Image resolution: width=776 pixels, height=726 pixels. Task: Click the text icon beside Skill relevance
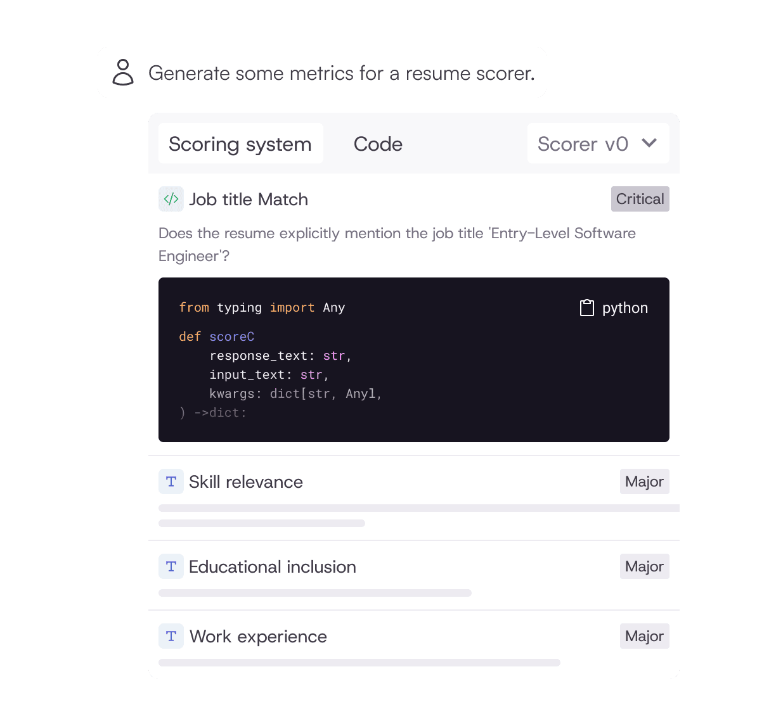[x=171, y=481]
